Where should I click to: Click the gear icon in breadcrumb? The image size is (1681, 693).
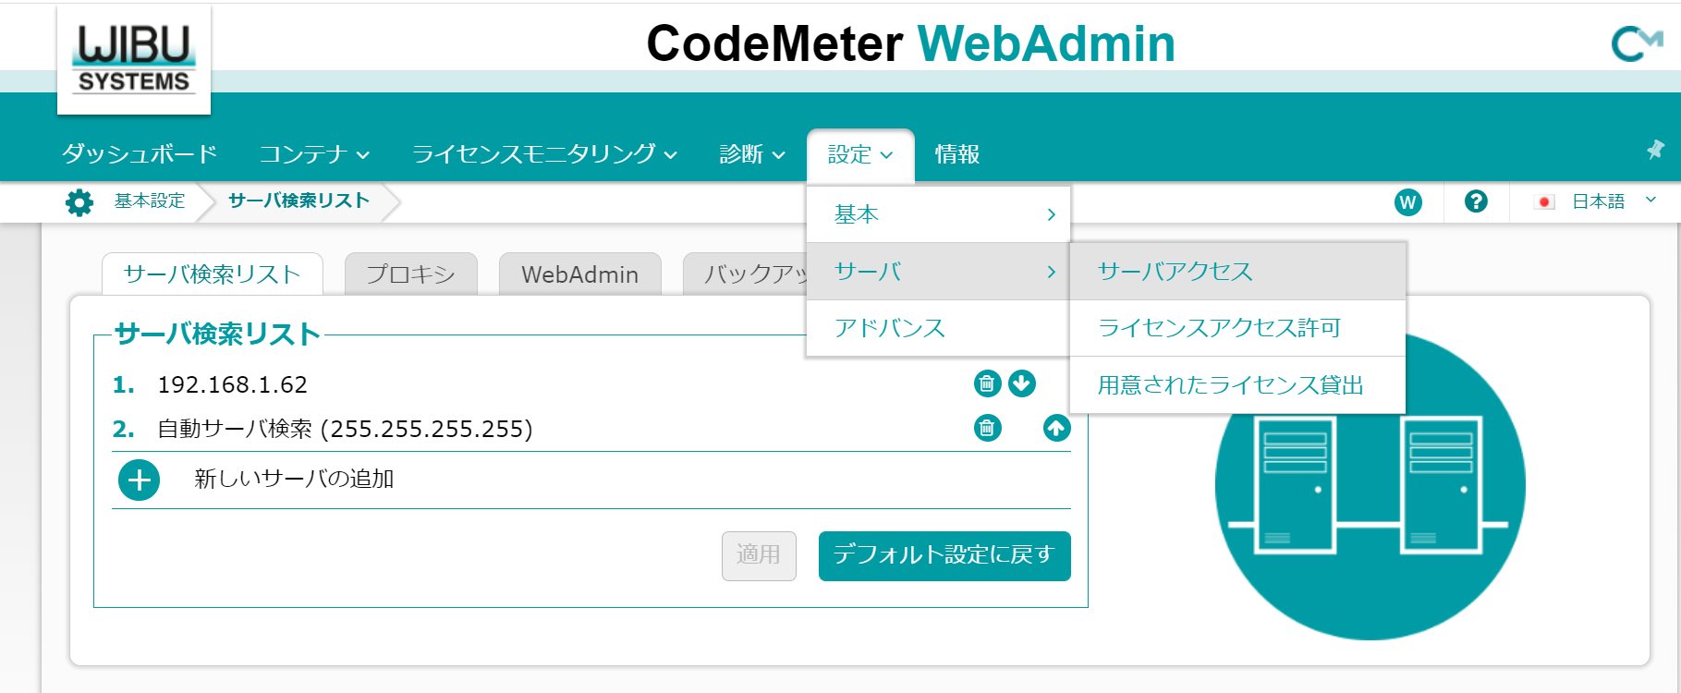tap(79, 202)
